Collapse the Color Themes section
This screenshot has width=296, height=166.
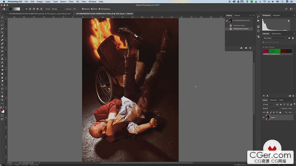pos(264,47)
